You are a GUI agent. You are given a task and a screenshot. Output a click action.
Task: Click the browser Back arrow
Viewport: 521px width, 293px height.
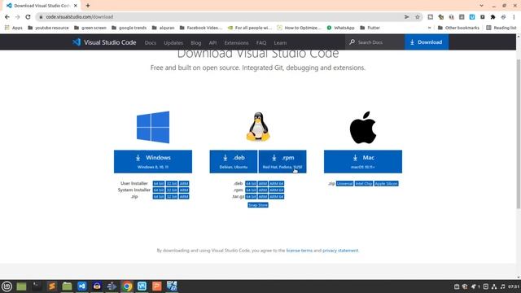pyautogui.click(x=7, y=17)
